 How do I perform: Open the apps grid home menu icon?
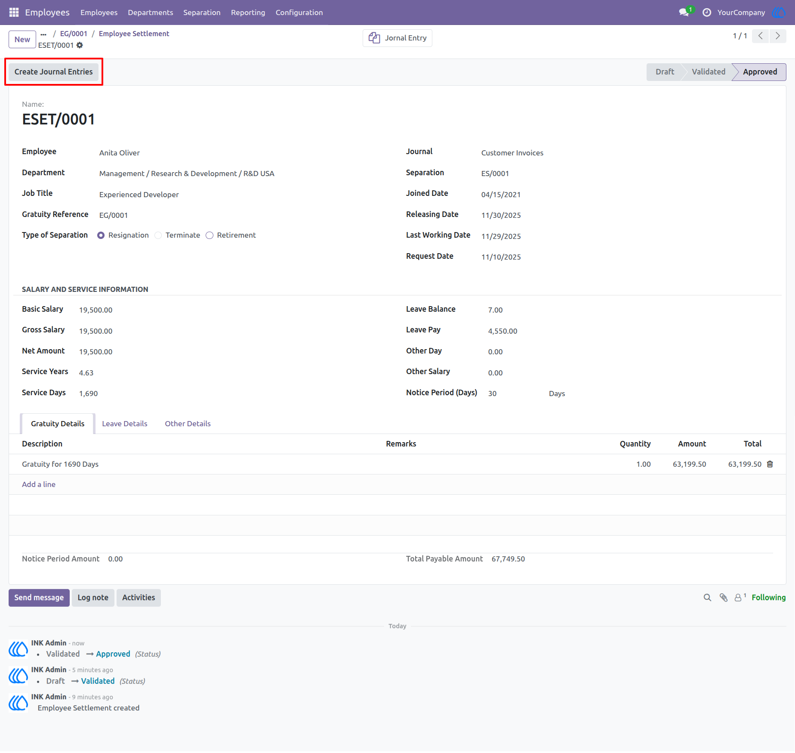14,12
